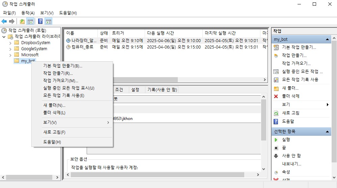Click 작업 만들기 icon in action pane
The height and width of the screenshot is (188, 337).
[276, 56]
